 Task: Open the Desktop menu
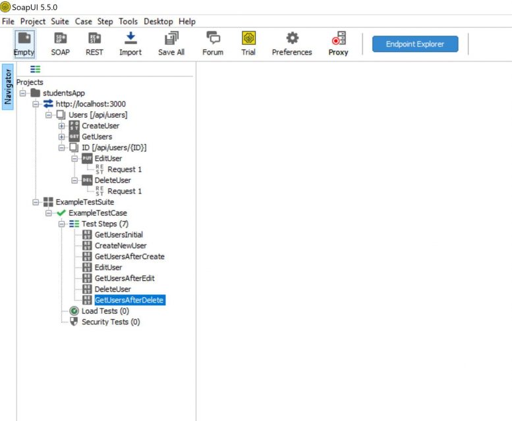tap(158, 22)
